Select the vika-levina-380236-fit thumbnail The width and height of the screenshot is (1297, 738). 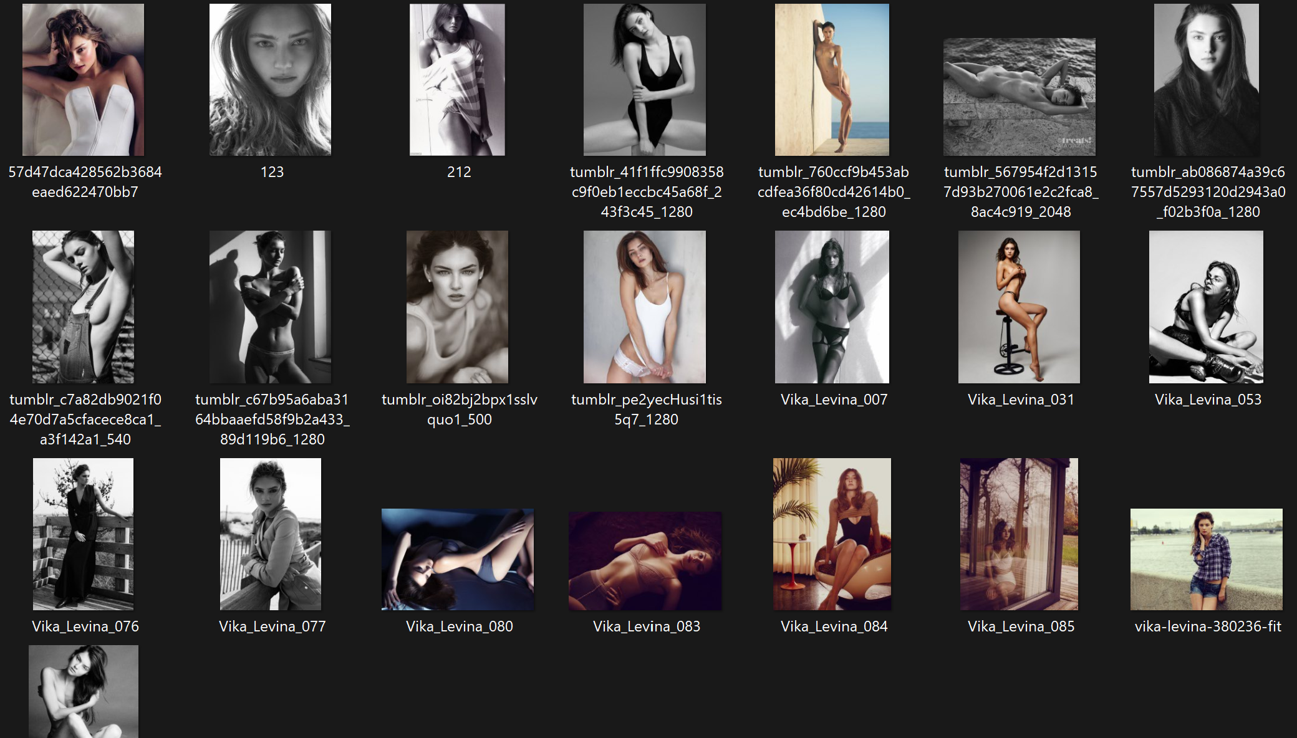[1207, 559]
